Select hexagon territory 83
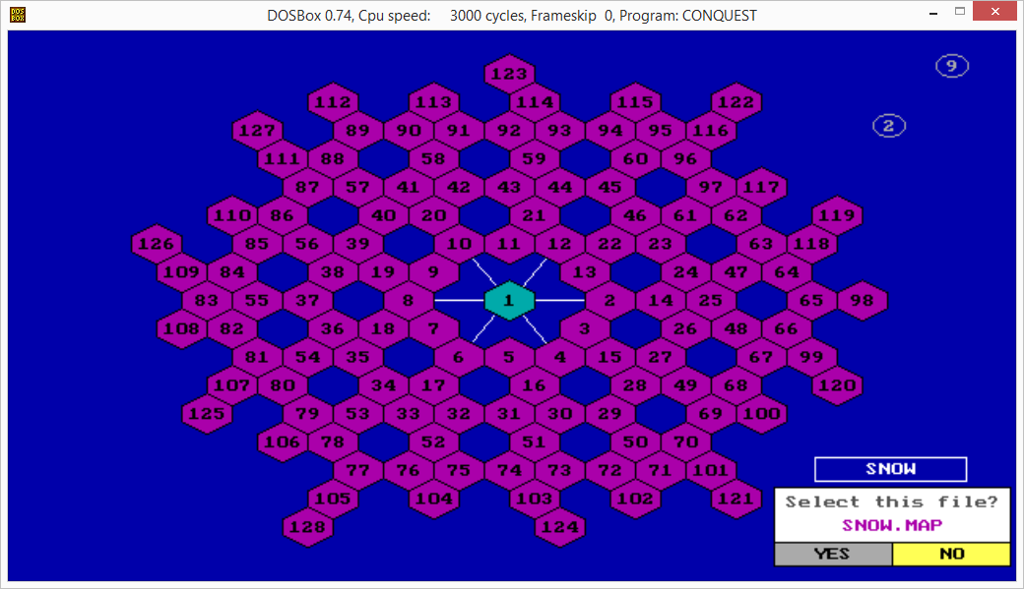 pos(207,301)
